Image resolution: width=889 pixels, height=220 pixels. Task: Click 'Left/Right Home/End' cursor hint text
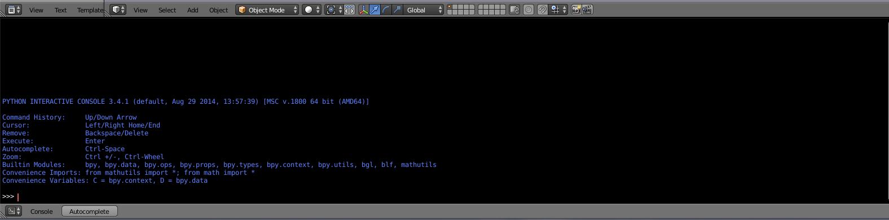coord(122,125)
